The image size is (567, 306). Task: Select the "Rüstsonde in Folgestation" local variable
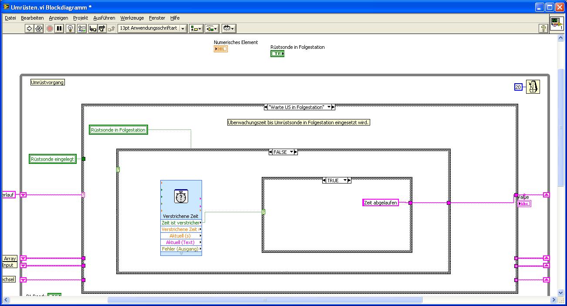[118, 130]
